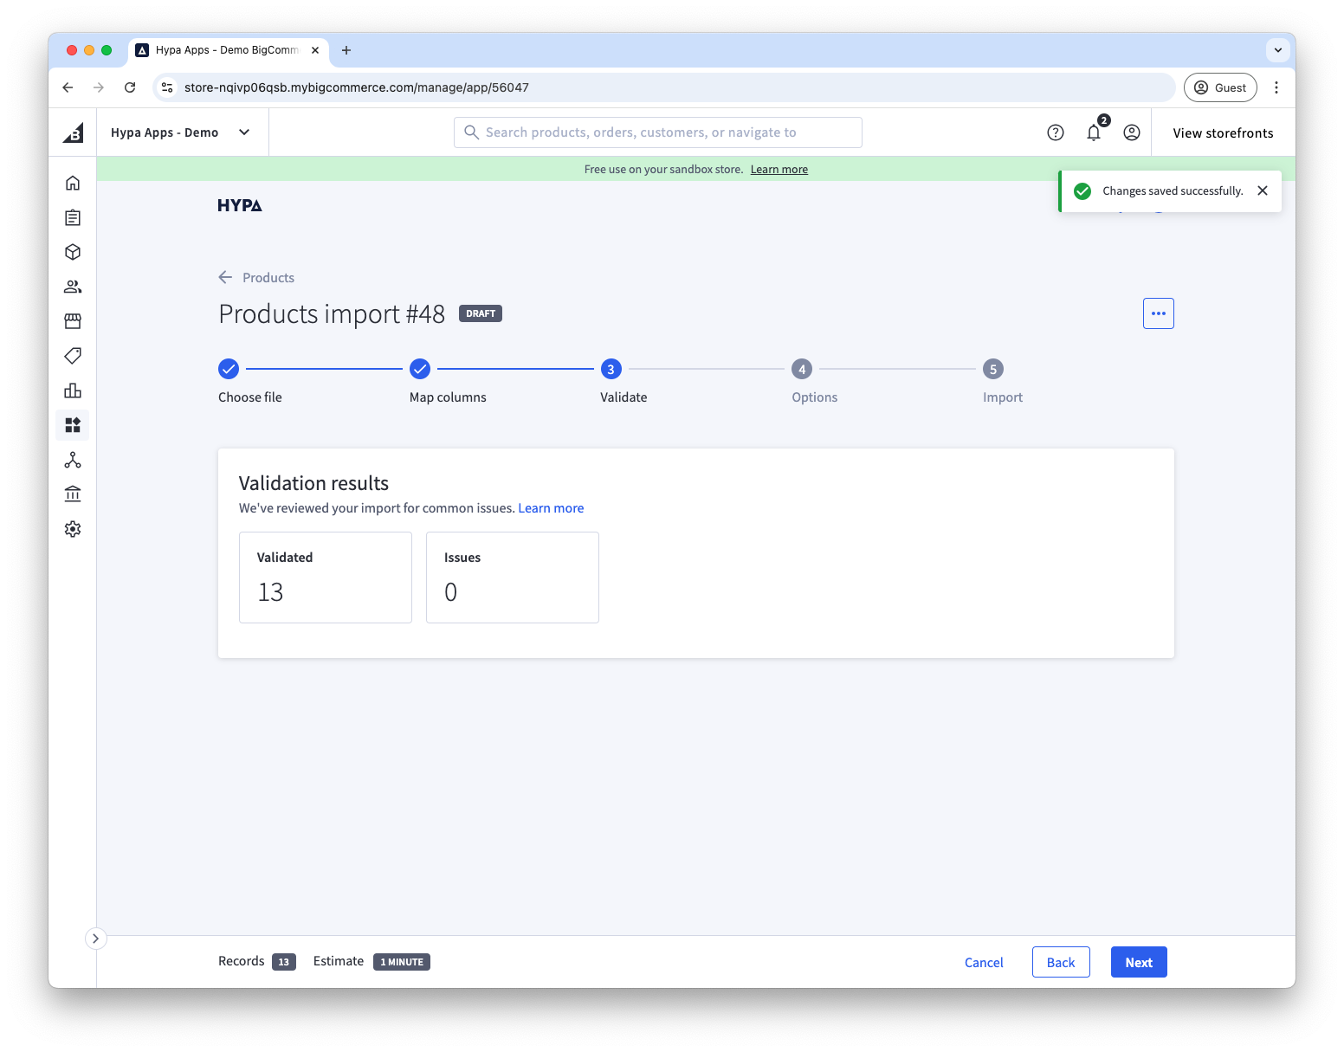Screen dimensions: 1344x1052
Task: Open the Home icon in sidebar
Action: pyautogui.click(x=73, y=183)
